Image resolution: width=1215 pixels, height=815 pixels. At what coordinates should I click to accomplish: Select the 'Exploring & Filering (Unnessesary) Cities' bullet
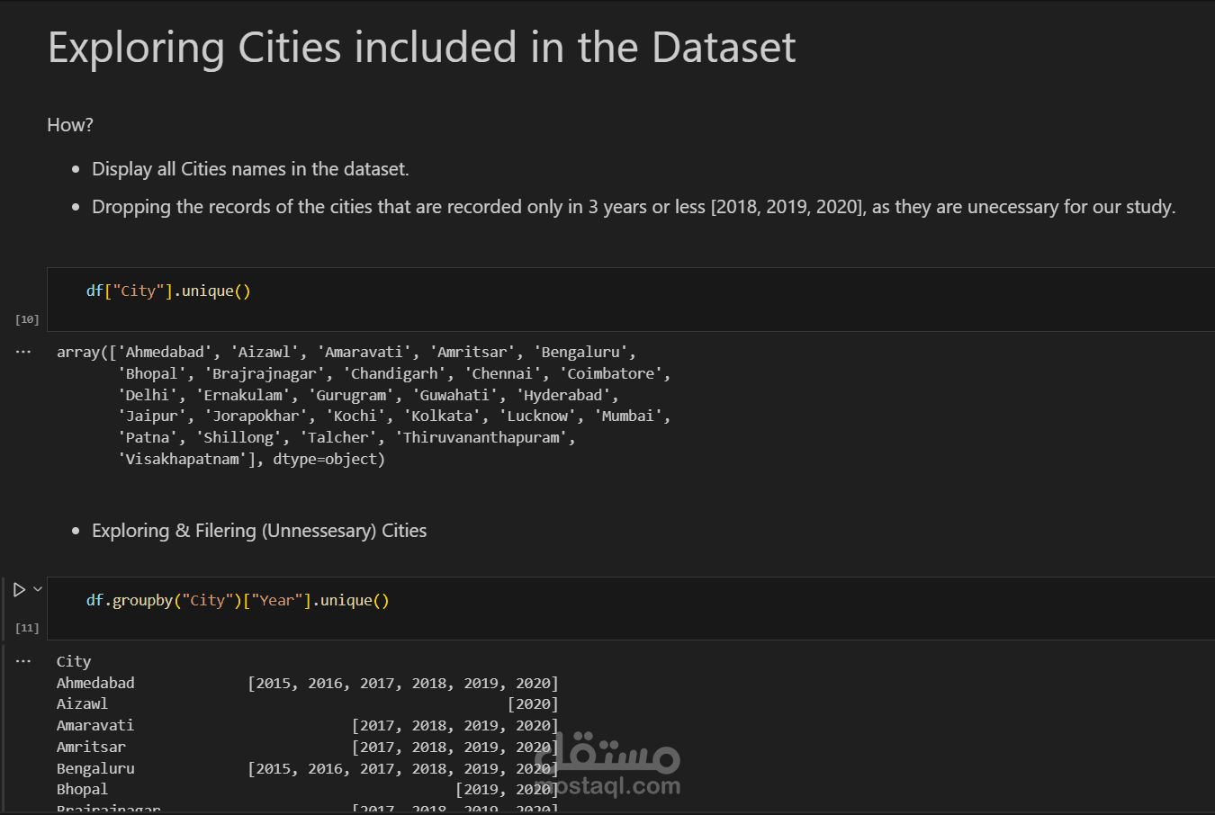point(259,531)
